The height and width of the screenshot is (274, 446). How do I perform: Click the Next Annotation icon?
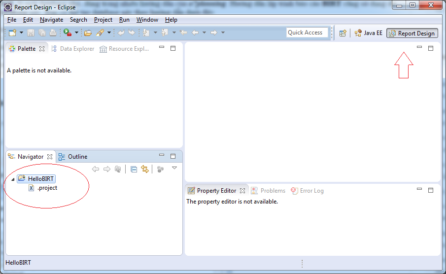point(146,33)
